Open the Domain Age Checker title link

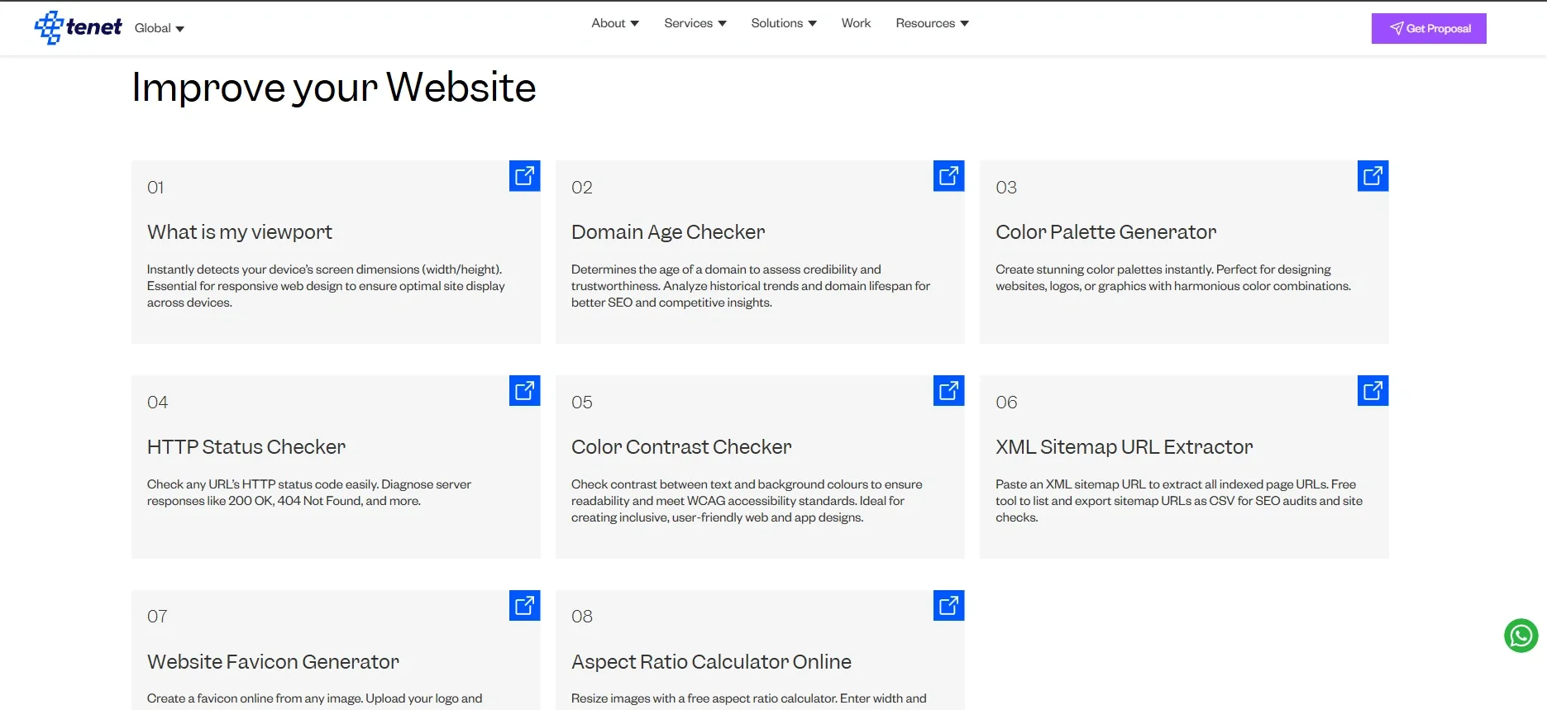click(x=667, y=232)
